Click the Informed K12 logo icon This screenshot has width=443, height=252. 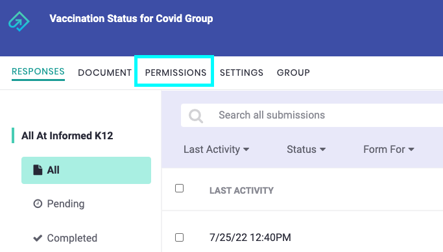[19, 21]
